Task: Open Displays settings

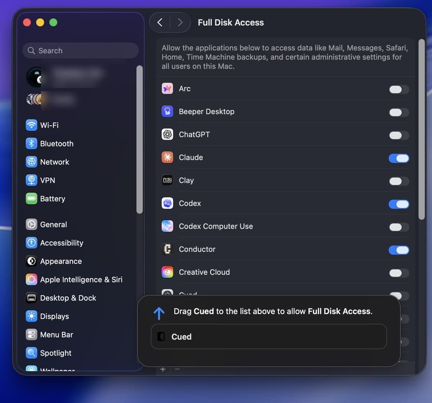Action: [x=79, y=316]
